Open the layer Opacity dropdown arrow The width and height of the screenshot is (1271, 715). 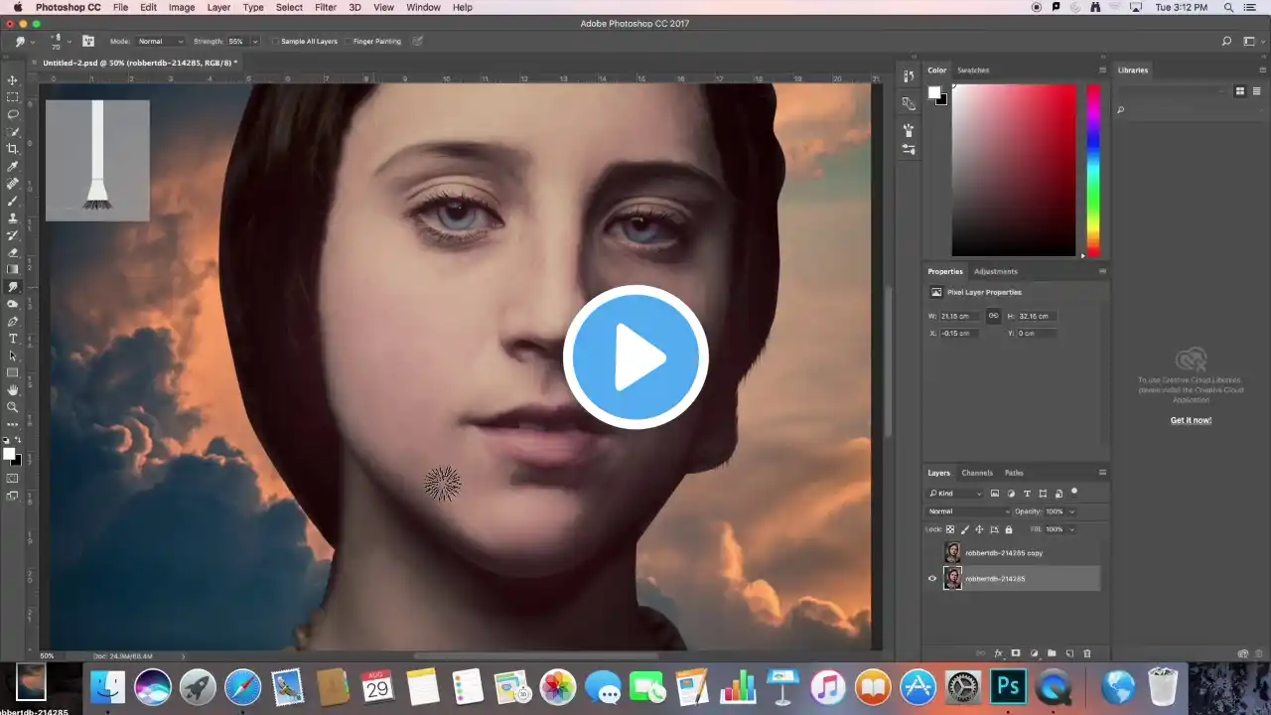pyautogui.click(x=1071, y=511)
